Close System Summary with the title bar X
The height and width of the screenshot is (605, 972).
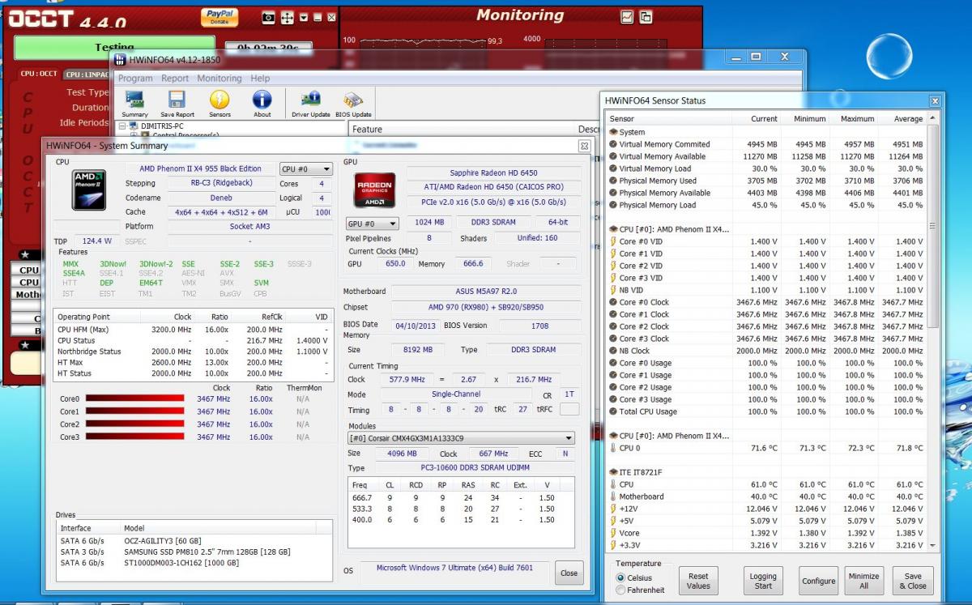click(584, 146)
